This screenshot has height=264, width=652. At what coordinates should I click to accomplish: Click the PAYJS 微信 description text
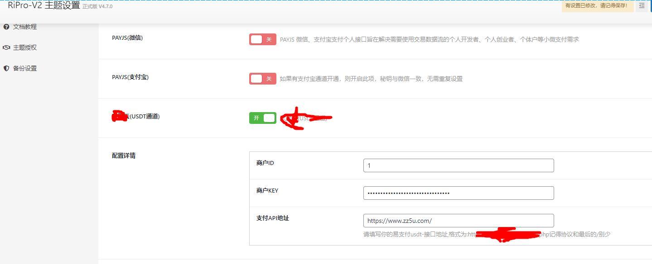429,40
